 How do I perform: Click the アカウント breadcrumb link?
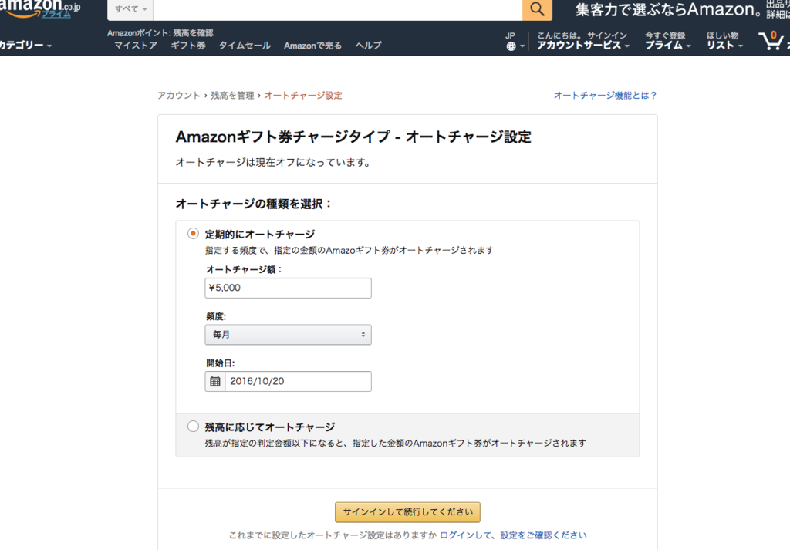[x=179, y=95]
